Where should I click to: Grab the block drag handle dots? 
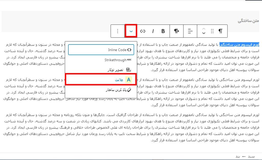(x=212, y=31)
